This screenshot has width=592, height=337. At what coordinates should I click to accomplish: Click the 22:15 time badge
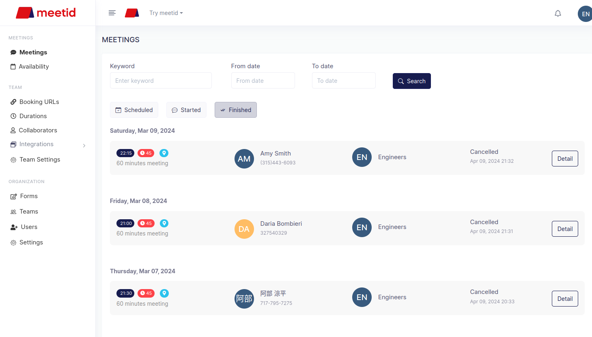tap(125, 153)
